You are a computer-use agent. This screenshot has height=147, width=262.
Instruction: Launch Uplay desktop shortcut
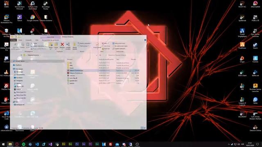click(255, 100)
